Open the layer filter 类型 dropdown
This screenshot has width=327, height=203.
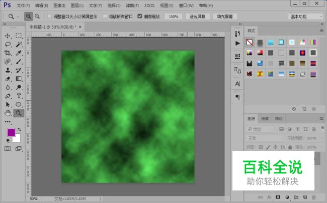pyautogui.click(x=260, y=129)
